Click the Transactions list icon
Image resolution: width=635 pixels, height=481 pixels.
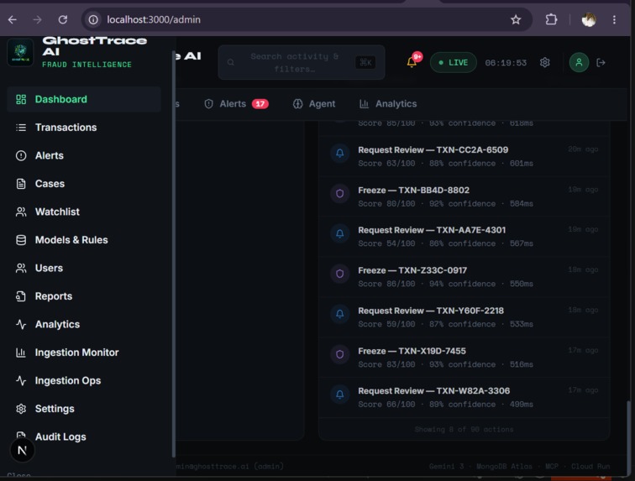pyautogui.click(x=21, y=128)
